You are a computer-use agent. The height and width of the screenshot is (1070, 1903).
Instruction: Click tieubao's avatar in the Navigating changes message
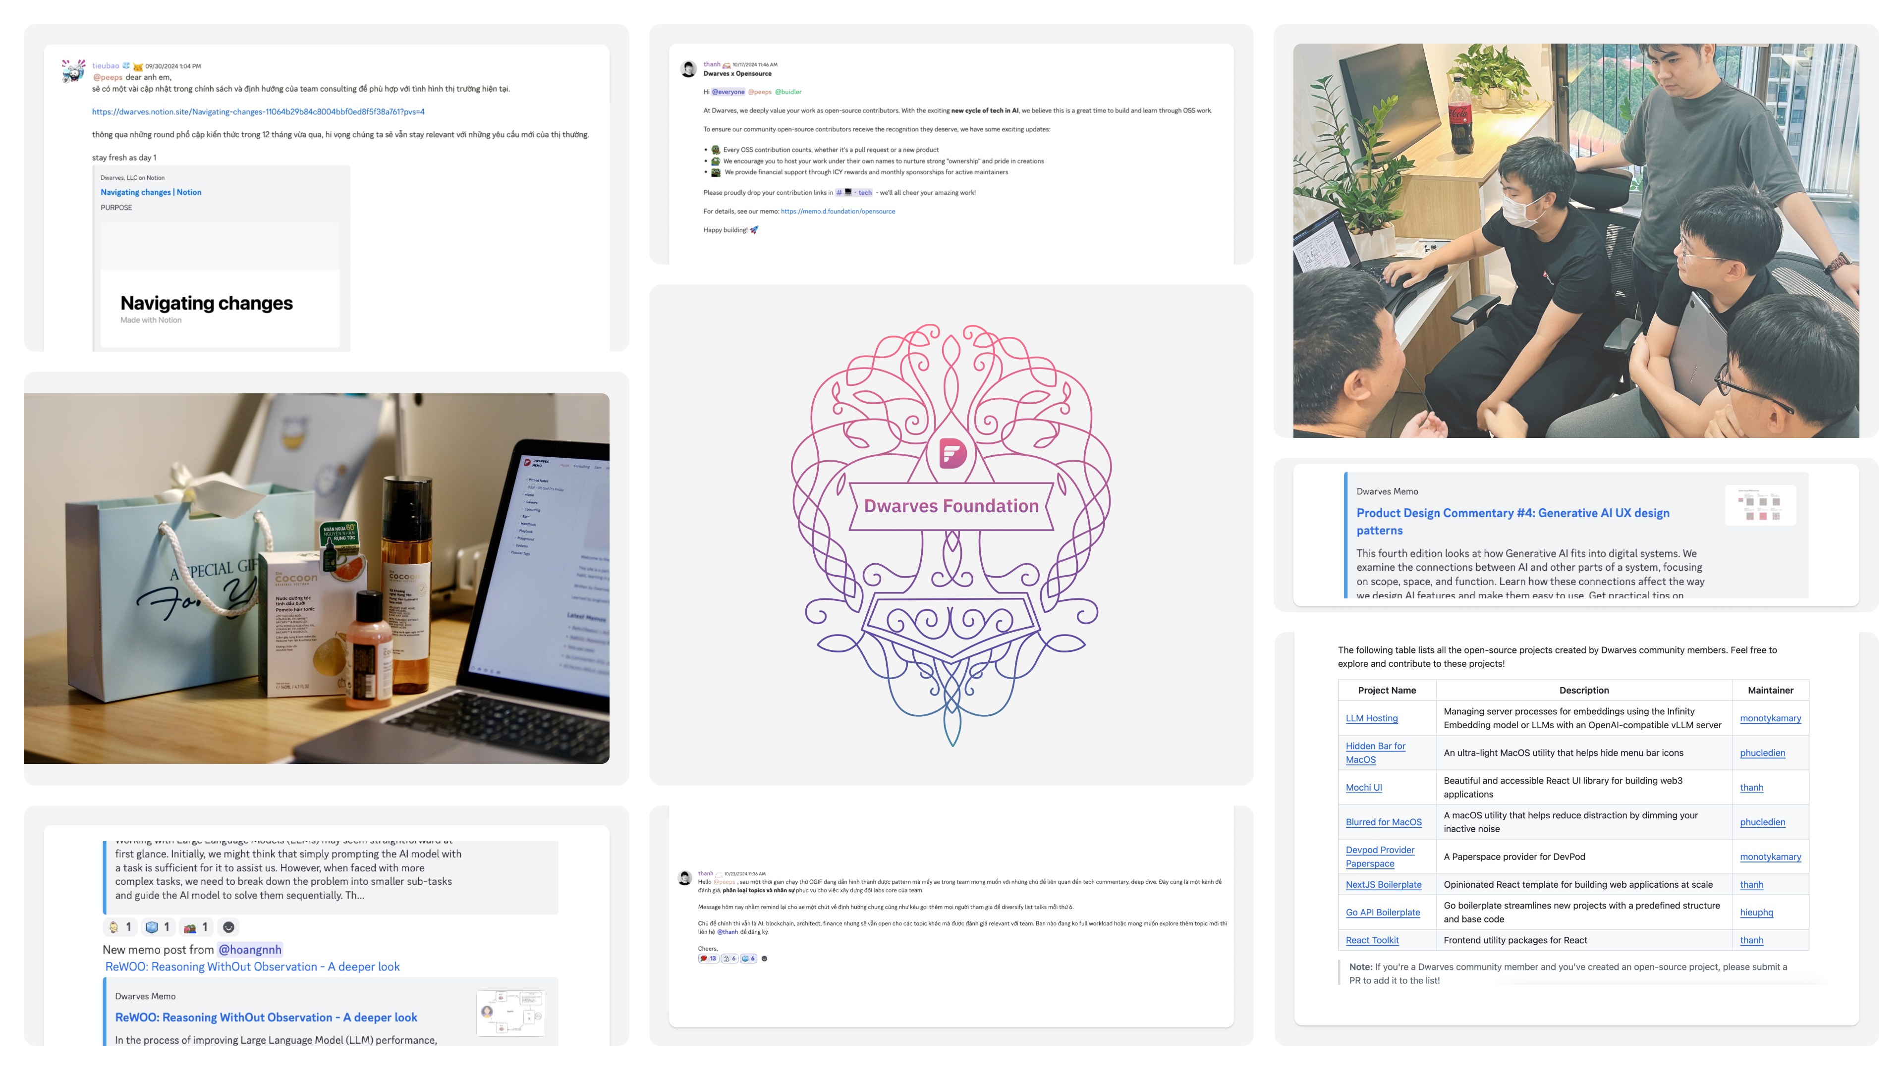[73, 71]
